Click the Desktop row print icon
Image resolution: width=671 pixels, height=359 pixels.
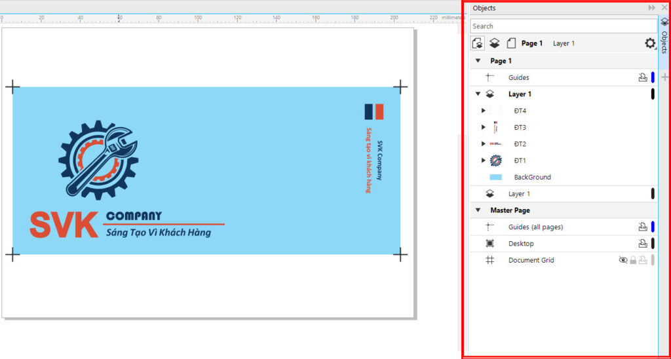tap(643, 244)
